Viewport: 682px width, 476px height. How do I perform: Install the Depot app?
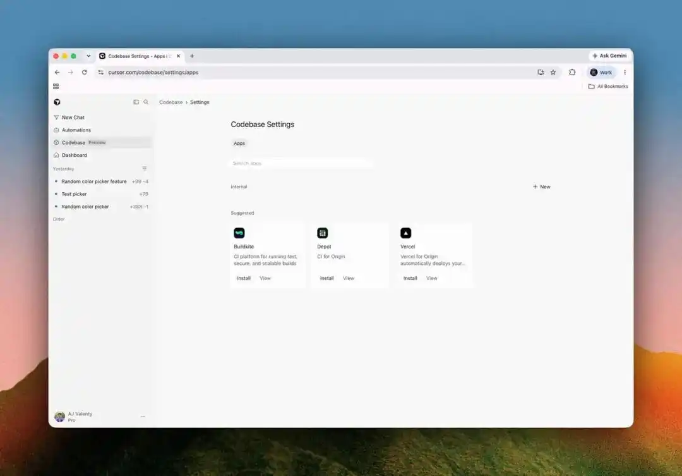[x=326, y=278]
